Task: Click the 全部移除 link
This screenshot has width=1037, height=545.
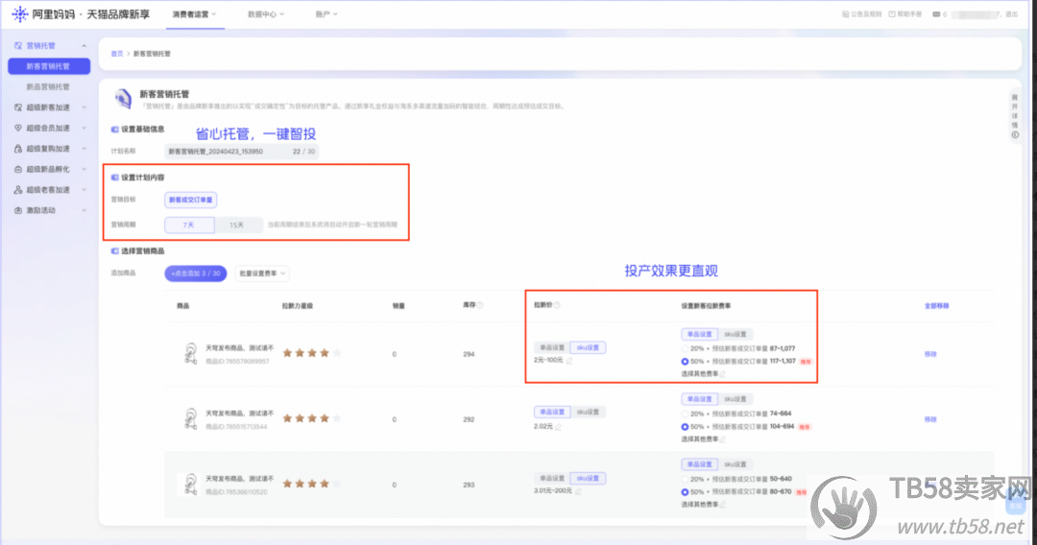Action: pyautogui.click(x=936, y=306)
